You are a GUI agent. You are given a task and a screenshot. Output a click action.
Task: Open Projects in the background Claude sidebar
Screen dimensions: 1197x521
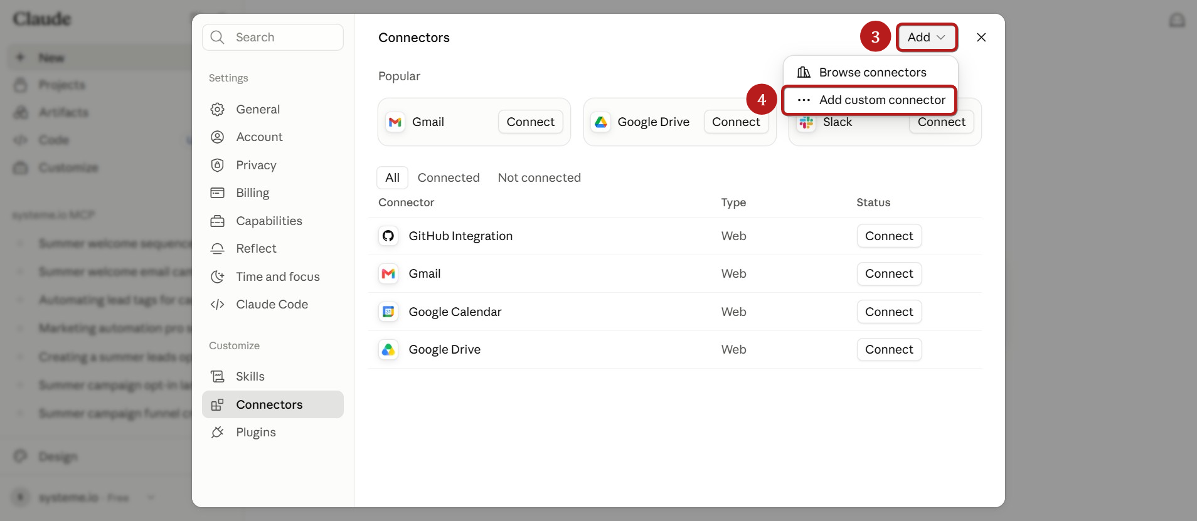(x=62, y=85)
